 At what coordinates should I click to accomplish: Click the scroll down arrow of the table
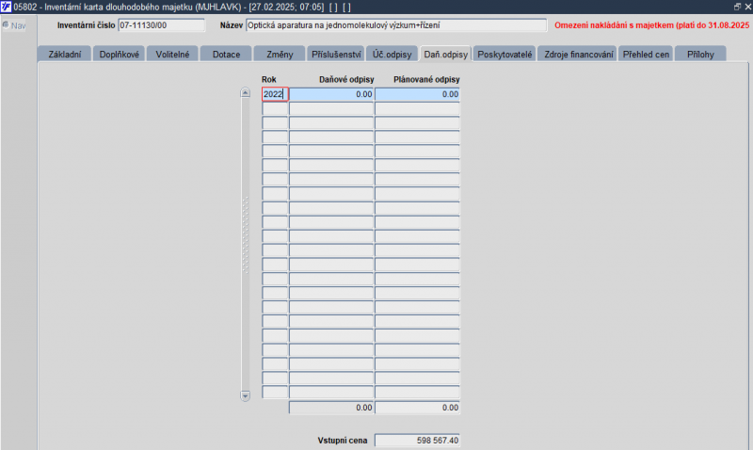pos(246,395)
